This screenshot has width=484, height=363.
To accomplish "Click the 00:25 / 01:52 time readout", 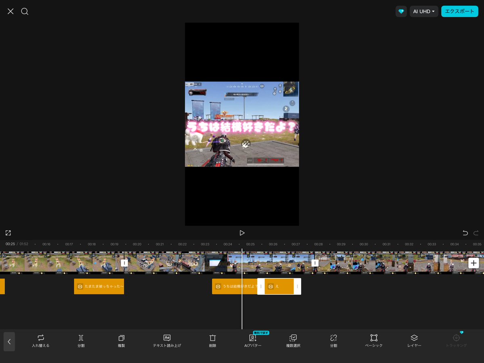I will [17, 244].
